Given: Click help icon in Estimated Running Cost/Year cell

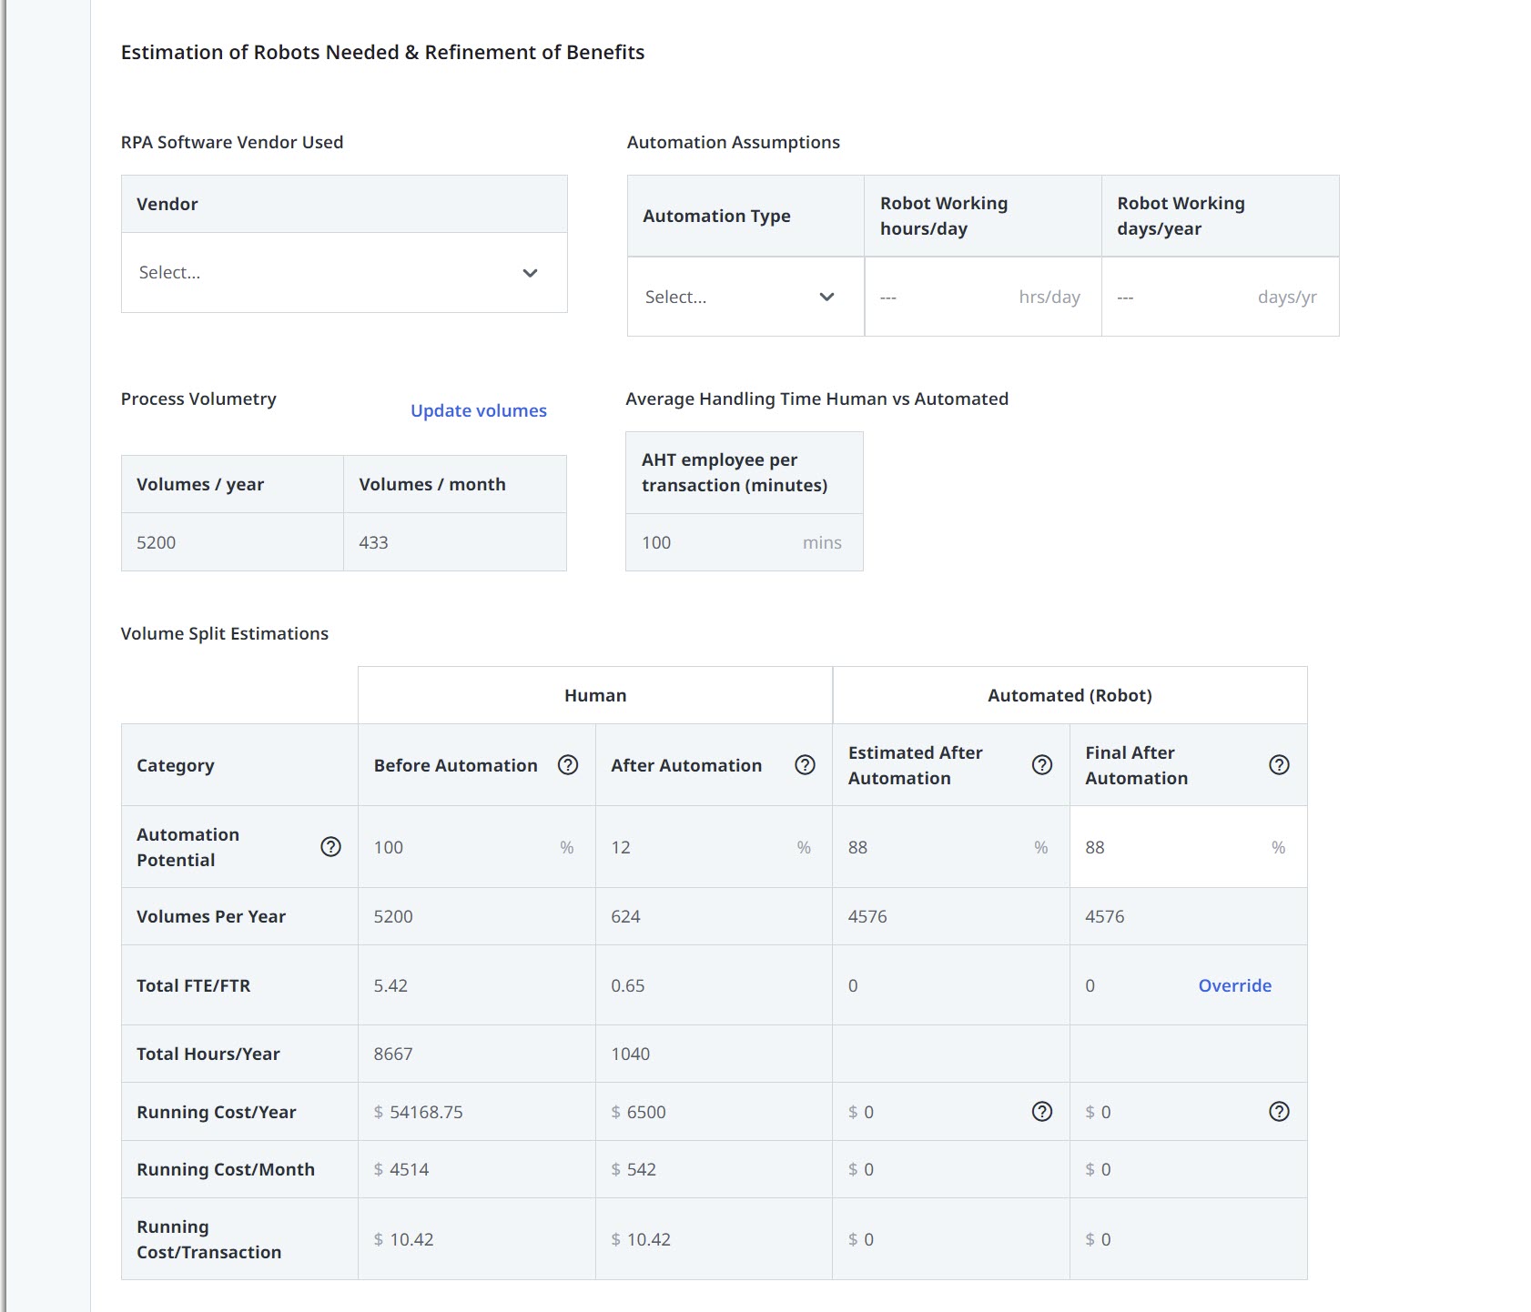Looking at the screenshot, I should [x=1042, y=1112].
